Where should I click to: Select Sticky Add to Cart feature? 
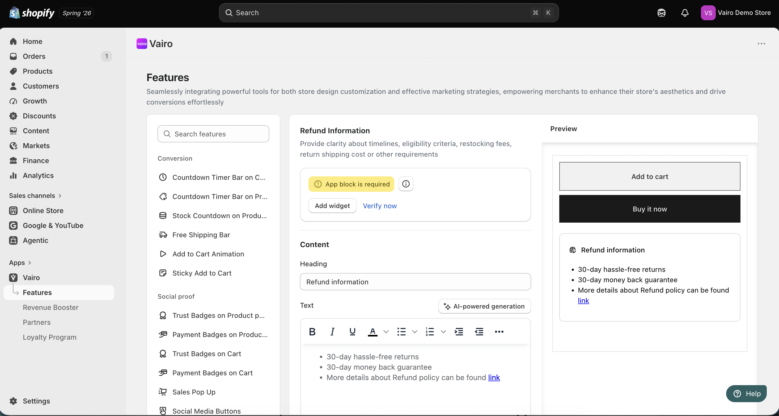click(x=213, y=273)
